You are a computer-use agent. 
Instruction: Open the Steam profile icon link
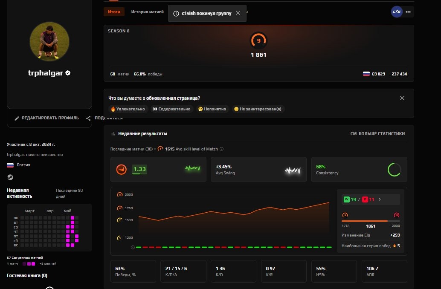pos(10,177)
